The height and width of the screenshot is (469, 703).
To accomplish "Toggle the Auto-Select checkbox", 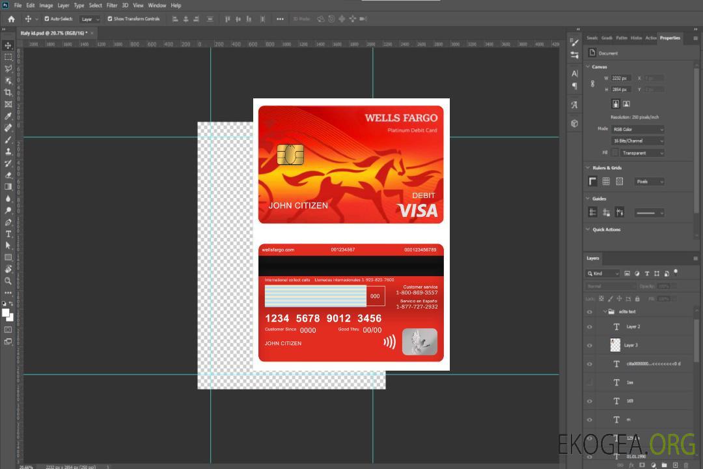I will (x=47, y=19).
